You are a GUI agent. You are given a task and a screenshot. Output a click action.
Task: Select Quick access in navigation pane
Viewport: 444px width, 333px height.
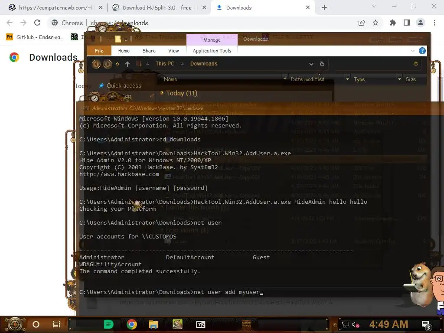click(x=124, y=85)
